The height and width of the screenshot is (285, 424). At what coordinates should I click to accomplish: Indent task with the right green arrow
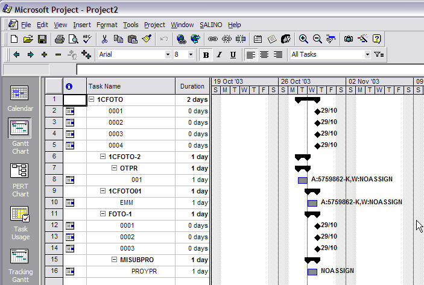pyautogui.click(x=31, y=55)
